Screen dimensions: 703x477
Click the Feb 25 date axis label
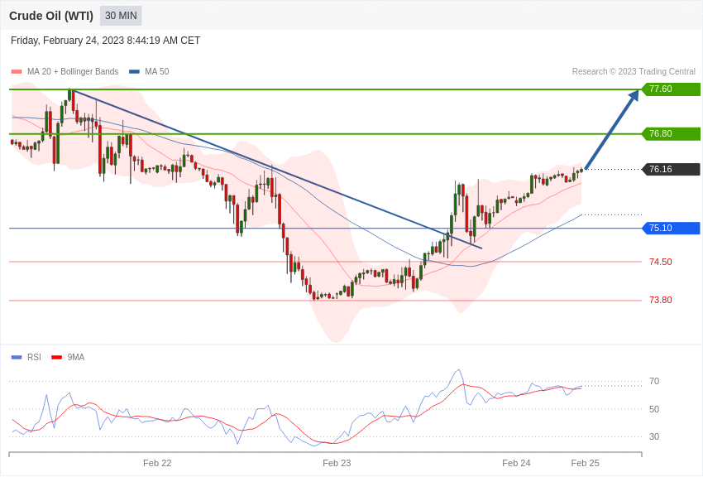coord(585,463)
